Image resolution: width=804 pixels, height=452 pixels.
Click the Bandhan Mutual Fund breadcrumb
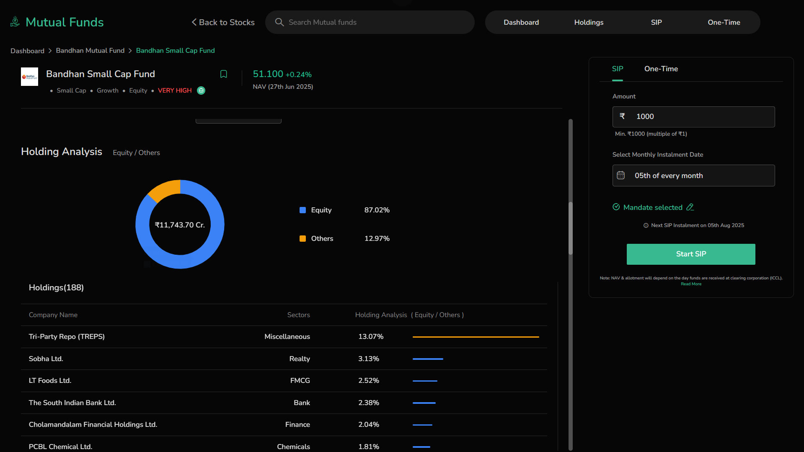90,50
